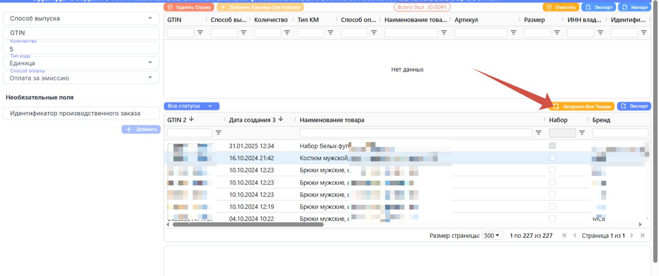Go to next page arrow in pagination

point(632,236)
